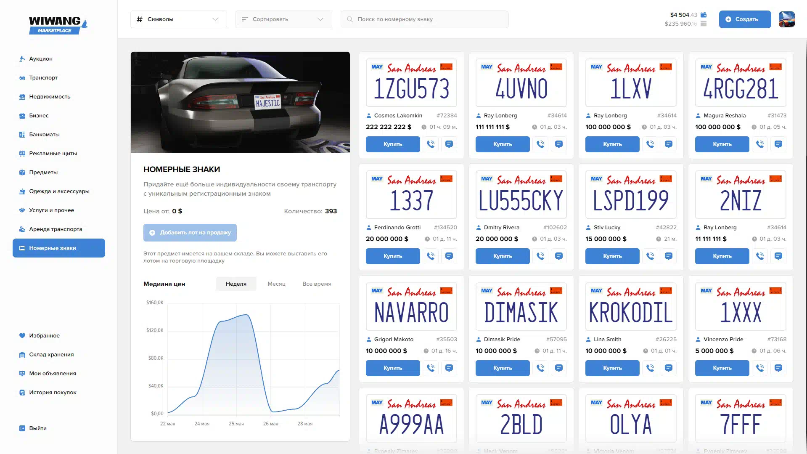The image size is (807, 454).
Task: Click the chat icon on the 1337 card
Action: coord(449,256)
